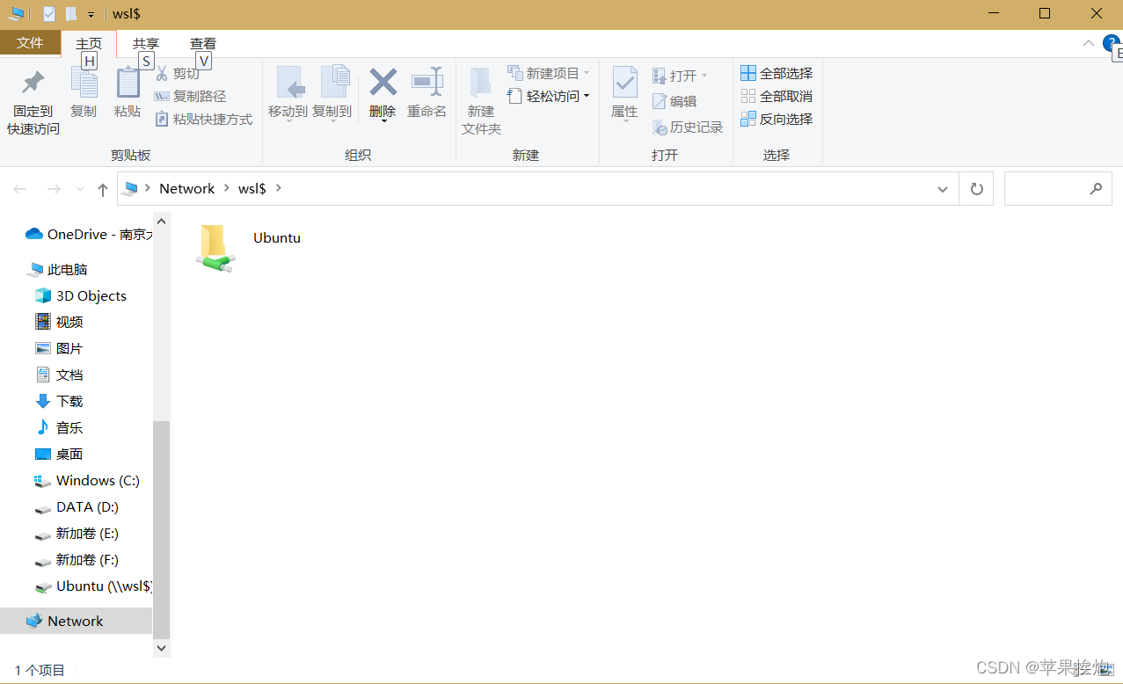Click the Refresh button beside the address bar
The width and height of the screenshot is (1123, 684).
pos(976,189)
